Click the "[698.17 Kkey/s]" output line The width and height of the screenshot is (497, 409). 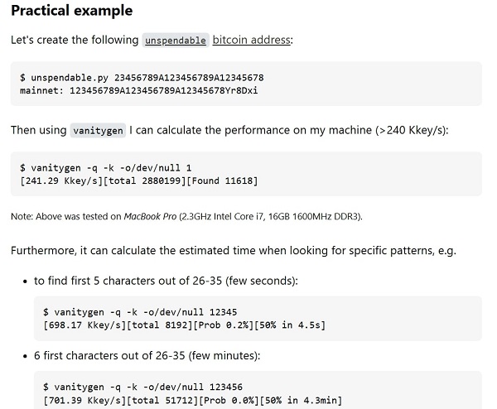pyautogui.click(x=184, y=325)
